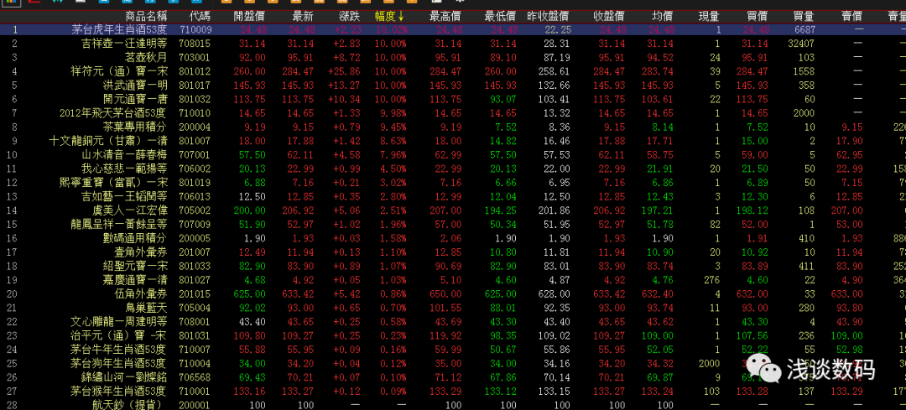Click product code 708015
Screen dimensions: 906x410
195,44
